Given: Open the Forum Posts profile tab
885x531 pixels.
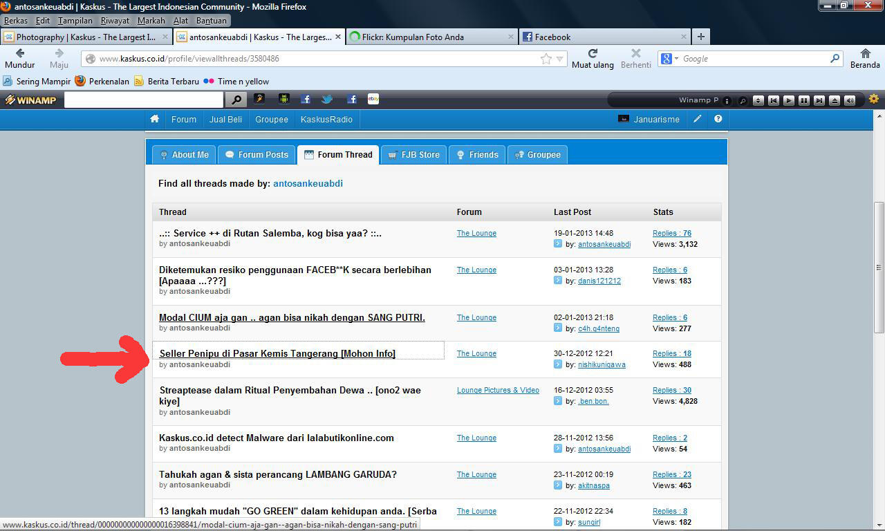Looking at the screenshot, I should tap(257, 154).
